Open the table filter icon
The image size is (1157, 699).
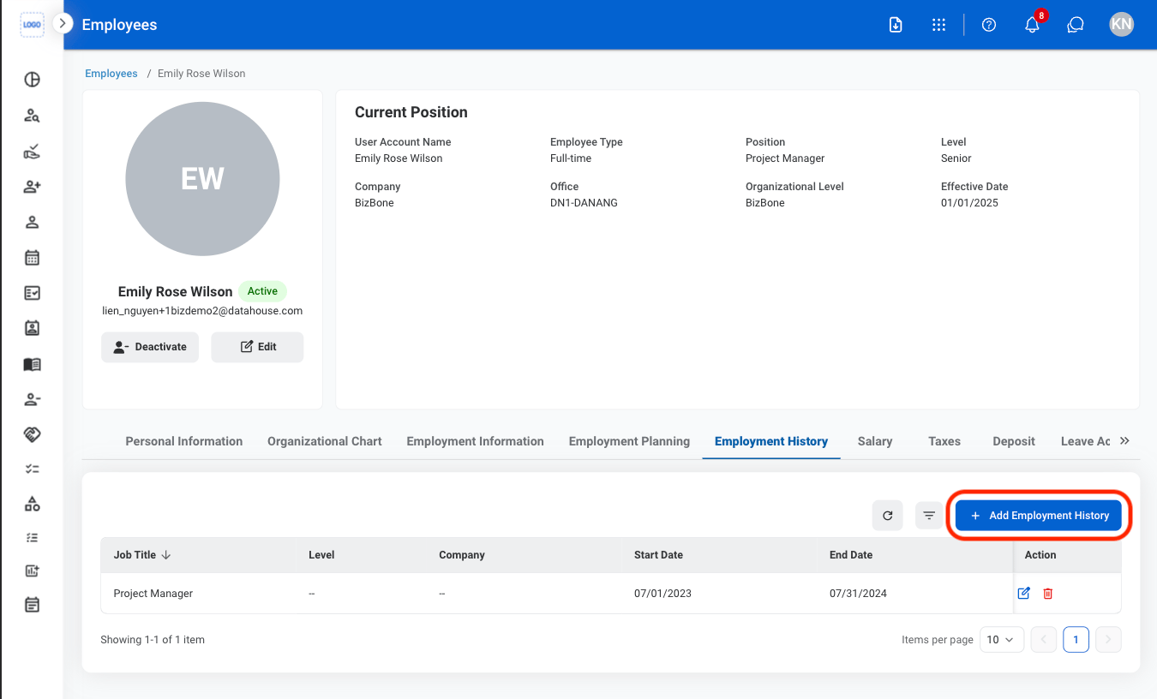click(929, 516)
